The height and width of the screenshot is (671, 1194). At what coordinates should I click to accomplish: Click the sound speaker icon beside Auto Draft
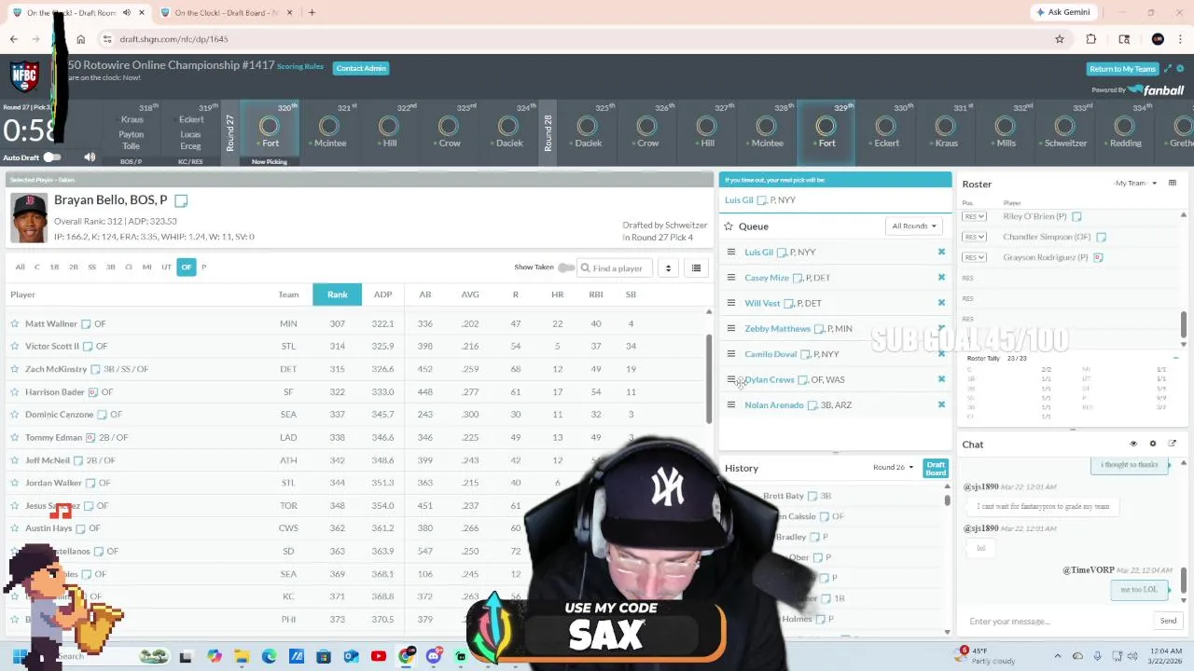point(90,157)
